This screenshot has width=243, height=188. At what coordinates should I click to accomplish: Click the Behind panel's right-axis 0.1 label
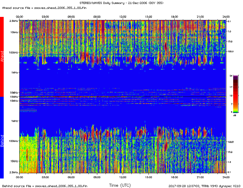tap(229, 172)
